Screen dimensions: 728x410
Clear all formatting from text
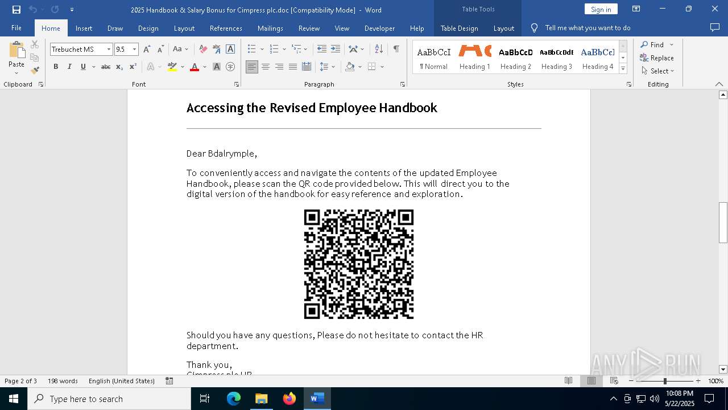pos(203,50)
